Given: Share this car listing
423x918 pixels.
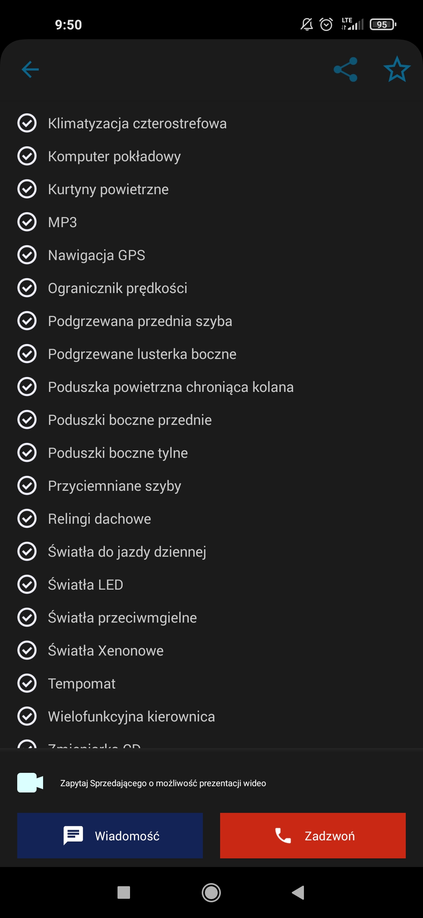Looking at the screenshot, I should [x=345, y=69].
